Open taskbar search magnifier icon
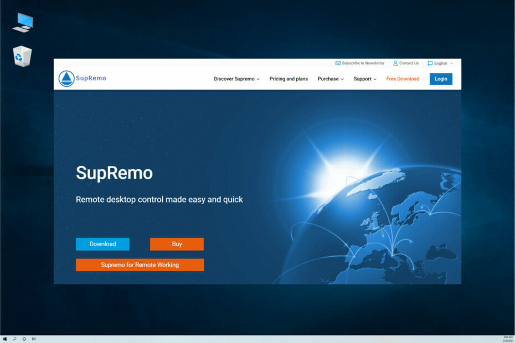Screen dimensions: 515x343 click(14, 339)
